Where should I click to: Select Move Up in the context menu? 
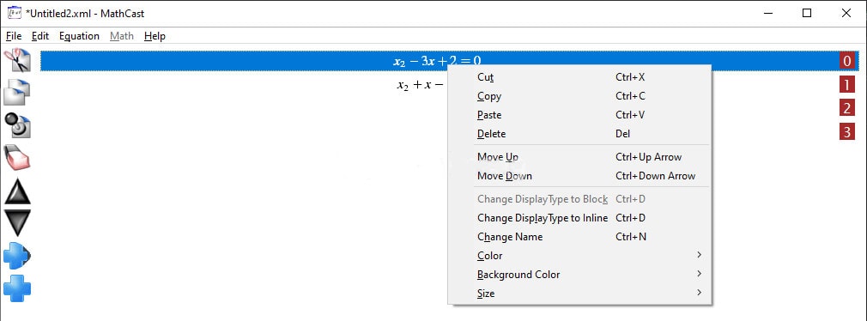[x=579, y=157]
